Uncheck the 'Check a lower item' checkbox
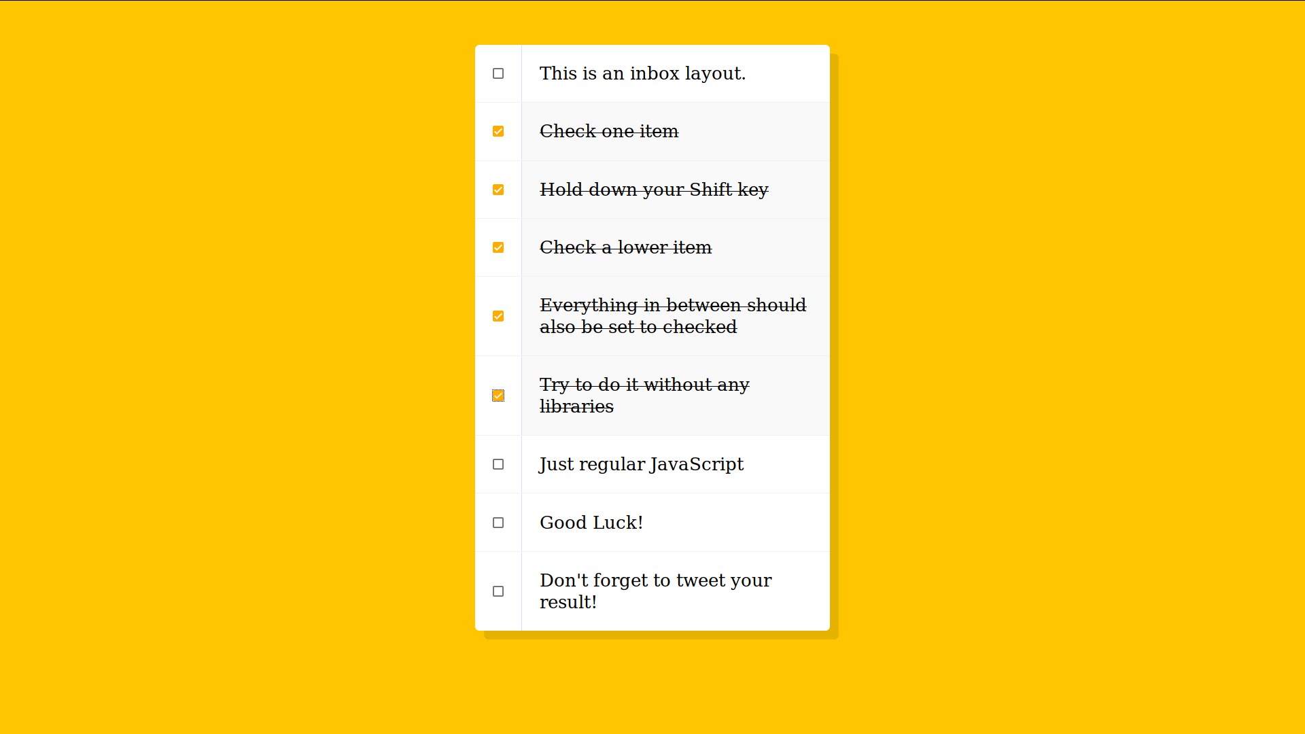Screen dimensions: 1305x734 point(498,247)
